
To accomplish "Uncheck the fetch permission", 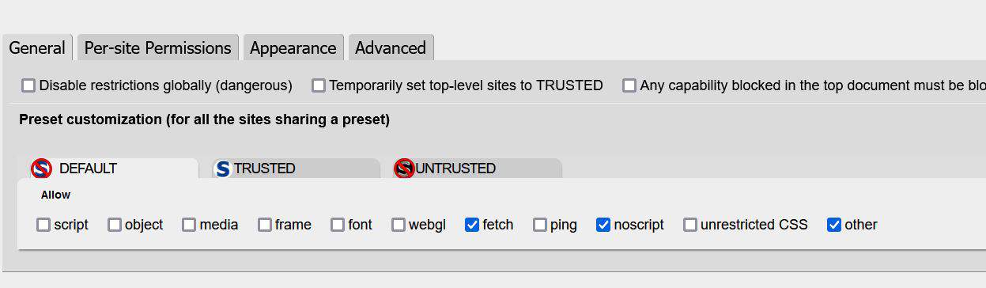I will tap(472, 225).
